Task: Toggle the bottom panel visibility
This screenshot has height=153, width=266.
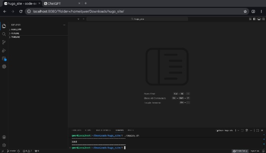Action: pyautogui.click(x=259, y=19)
